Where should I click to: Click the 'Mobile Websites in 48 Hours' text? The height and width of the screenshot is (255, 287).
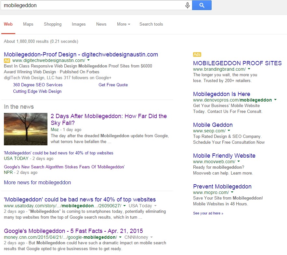(221, 204)
